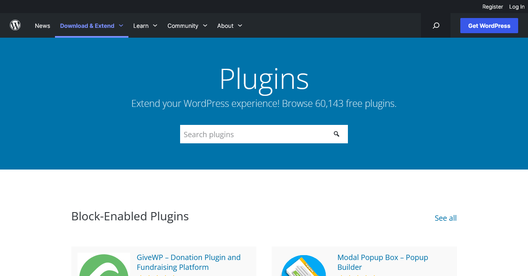528x276 pixels.
Task: Open the Modal Popup Box plugin icon
Action: tap(304, 265)
